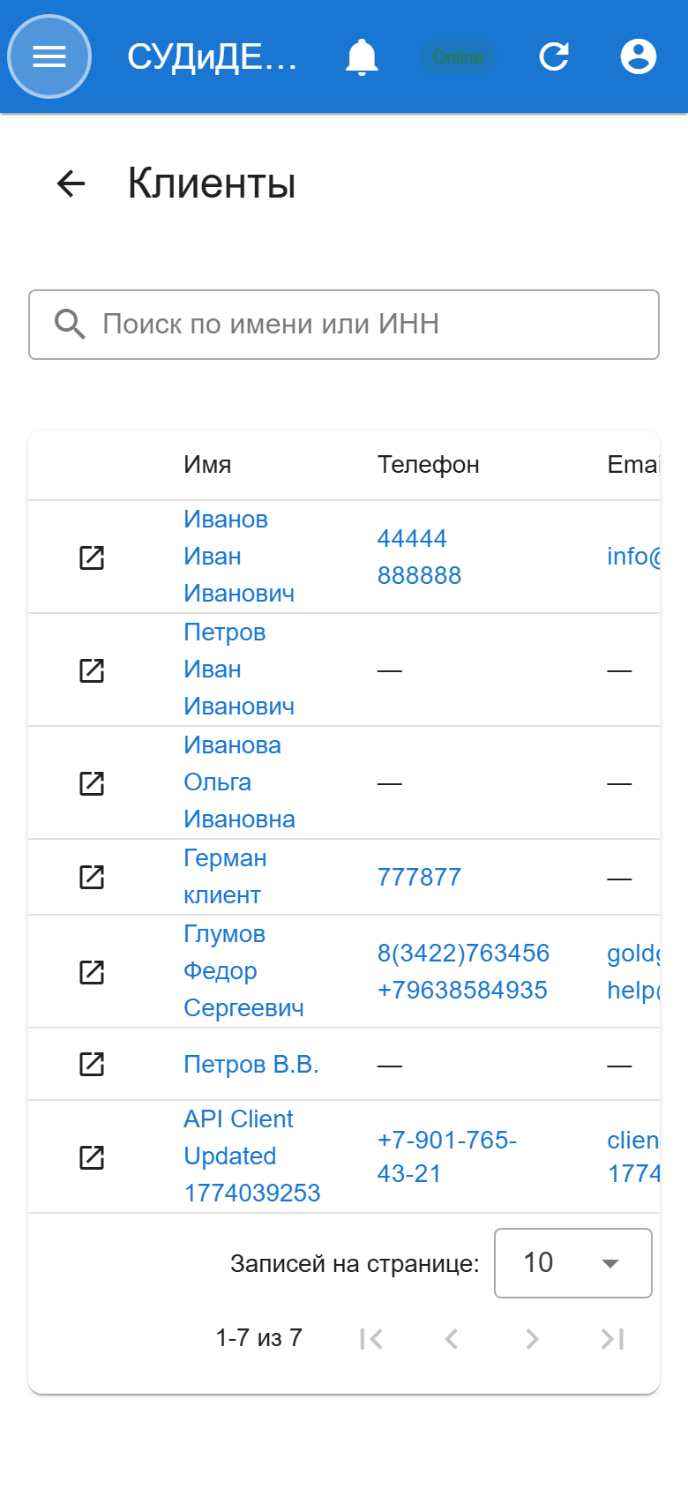The height and width of the screenshot is (1489, 688).
Task: Click phone number 777877 link
Action: [419, 878]
